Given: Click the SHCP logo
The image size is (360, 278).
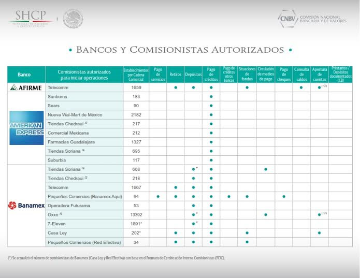Looking at the screenshot, I should tap(31, 19).
